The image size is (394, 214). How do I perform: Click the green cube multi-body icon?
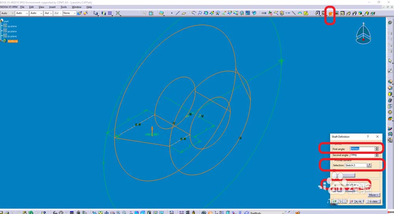pyautogui.click(x=361, y=13)
